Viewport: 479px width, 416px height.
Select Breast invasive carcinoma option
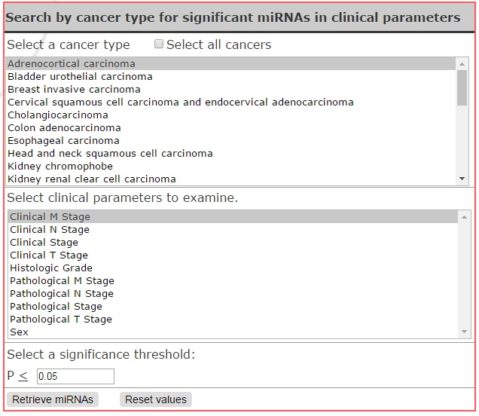point(230,89)
